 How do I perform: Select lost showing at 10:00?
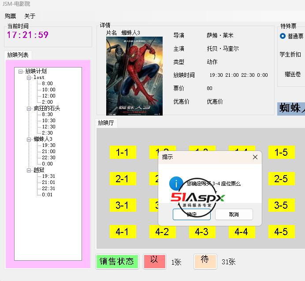[x=48, y=90]
